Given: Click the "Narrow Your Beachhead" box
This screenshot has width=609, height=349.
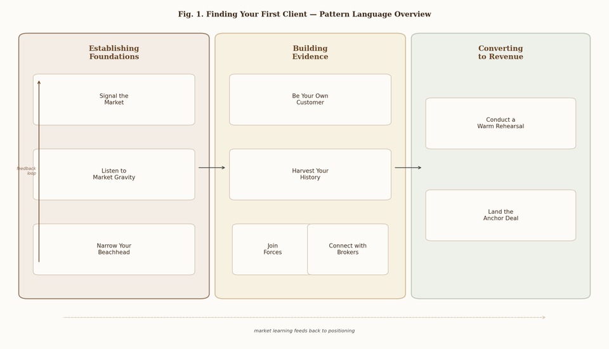Looking at the screenshot, I should pos(114,249).
